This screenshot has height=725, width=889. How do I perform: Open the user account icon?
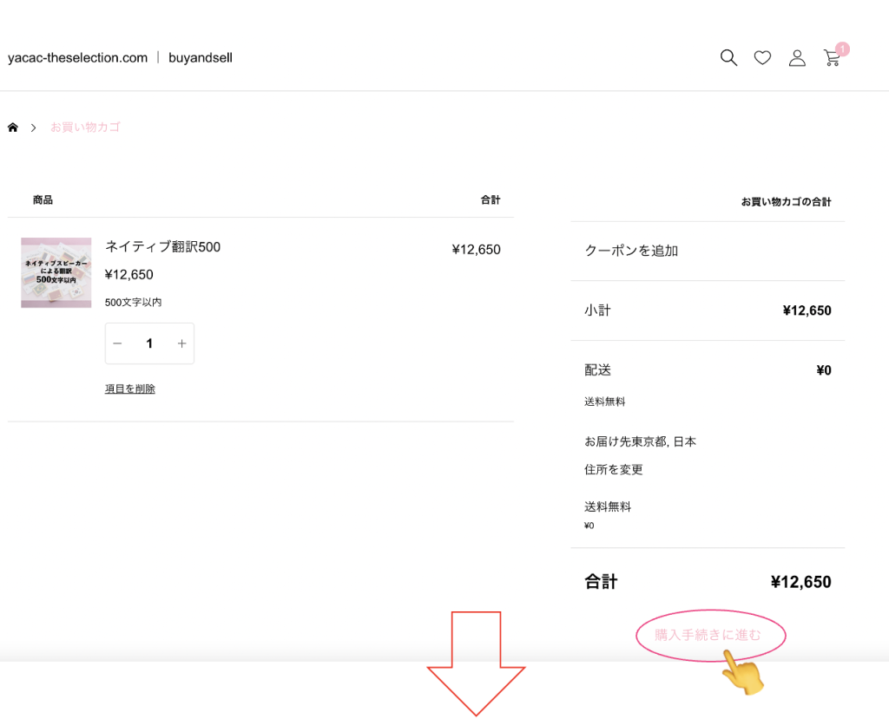(x=797, y=58)
